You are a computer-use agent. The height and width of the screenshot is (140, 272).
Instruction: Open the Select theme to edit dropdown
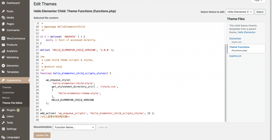click(x=240, y=12)
